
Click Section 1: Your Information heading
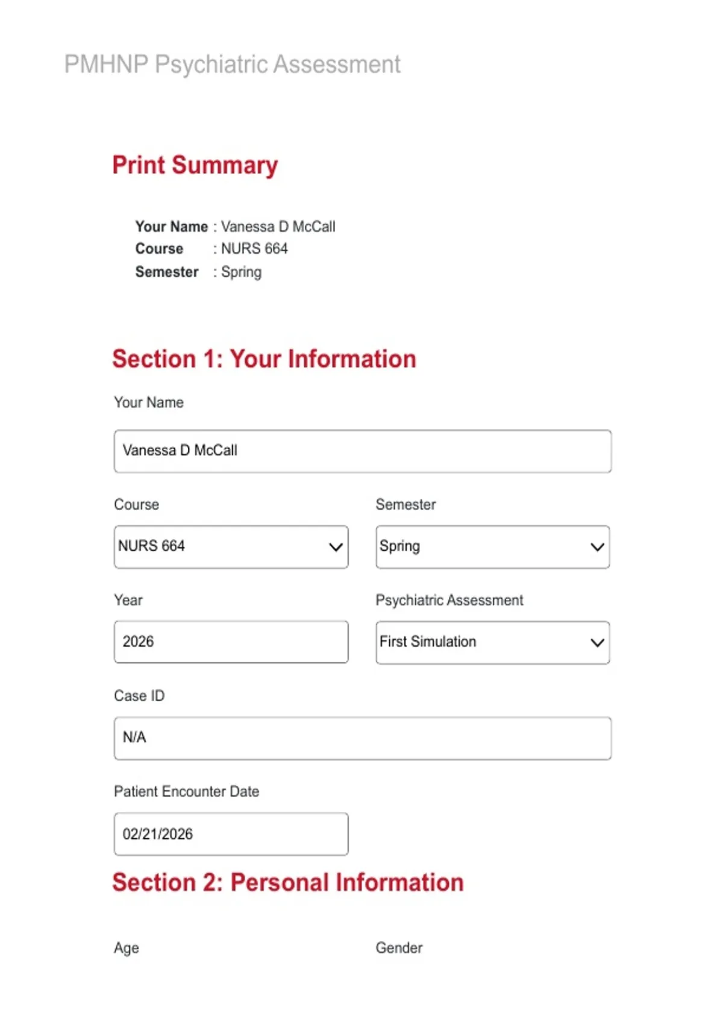coord(264,359)
